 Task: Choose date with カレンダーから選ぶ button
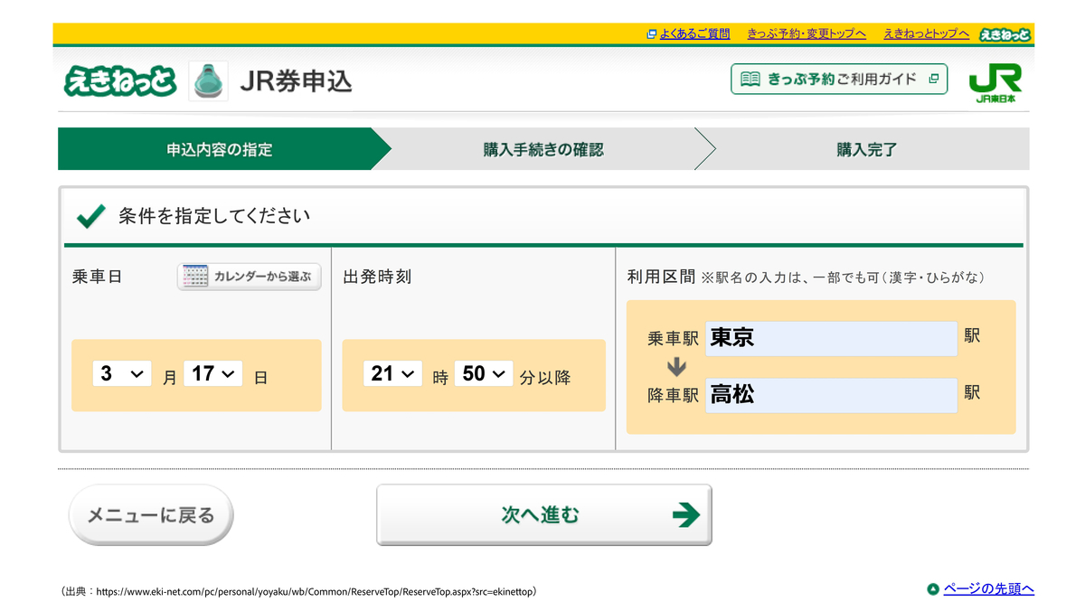249,277
